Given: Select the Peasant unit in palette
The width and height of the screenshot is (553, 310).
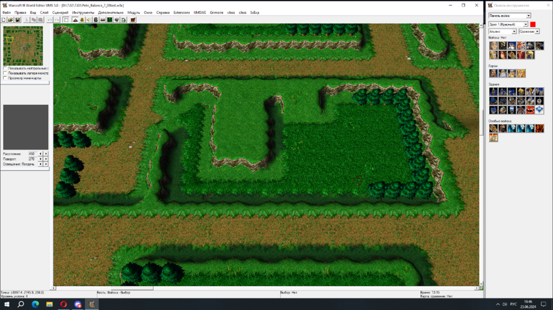Looking at the screenshot, I should coord(493,46).
